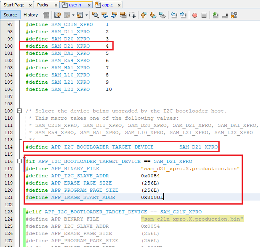
Task: Toggle Rectangular Selection icon
Action: coord(132,15)
